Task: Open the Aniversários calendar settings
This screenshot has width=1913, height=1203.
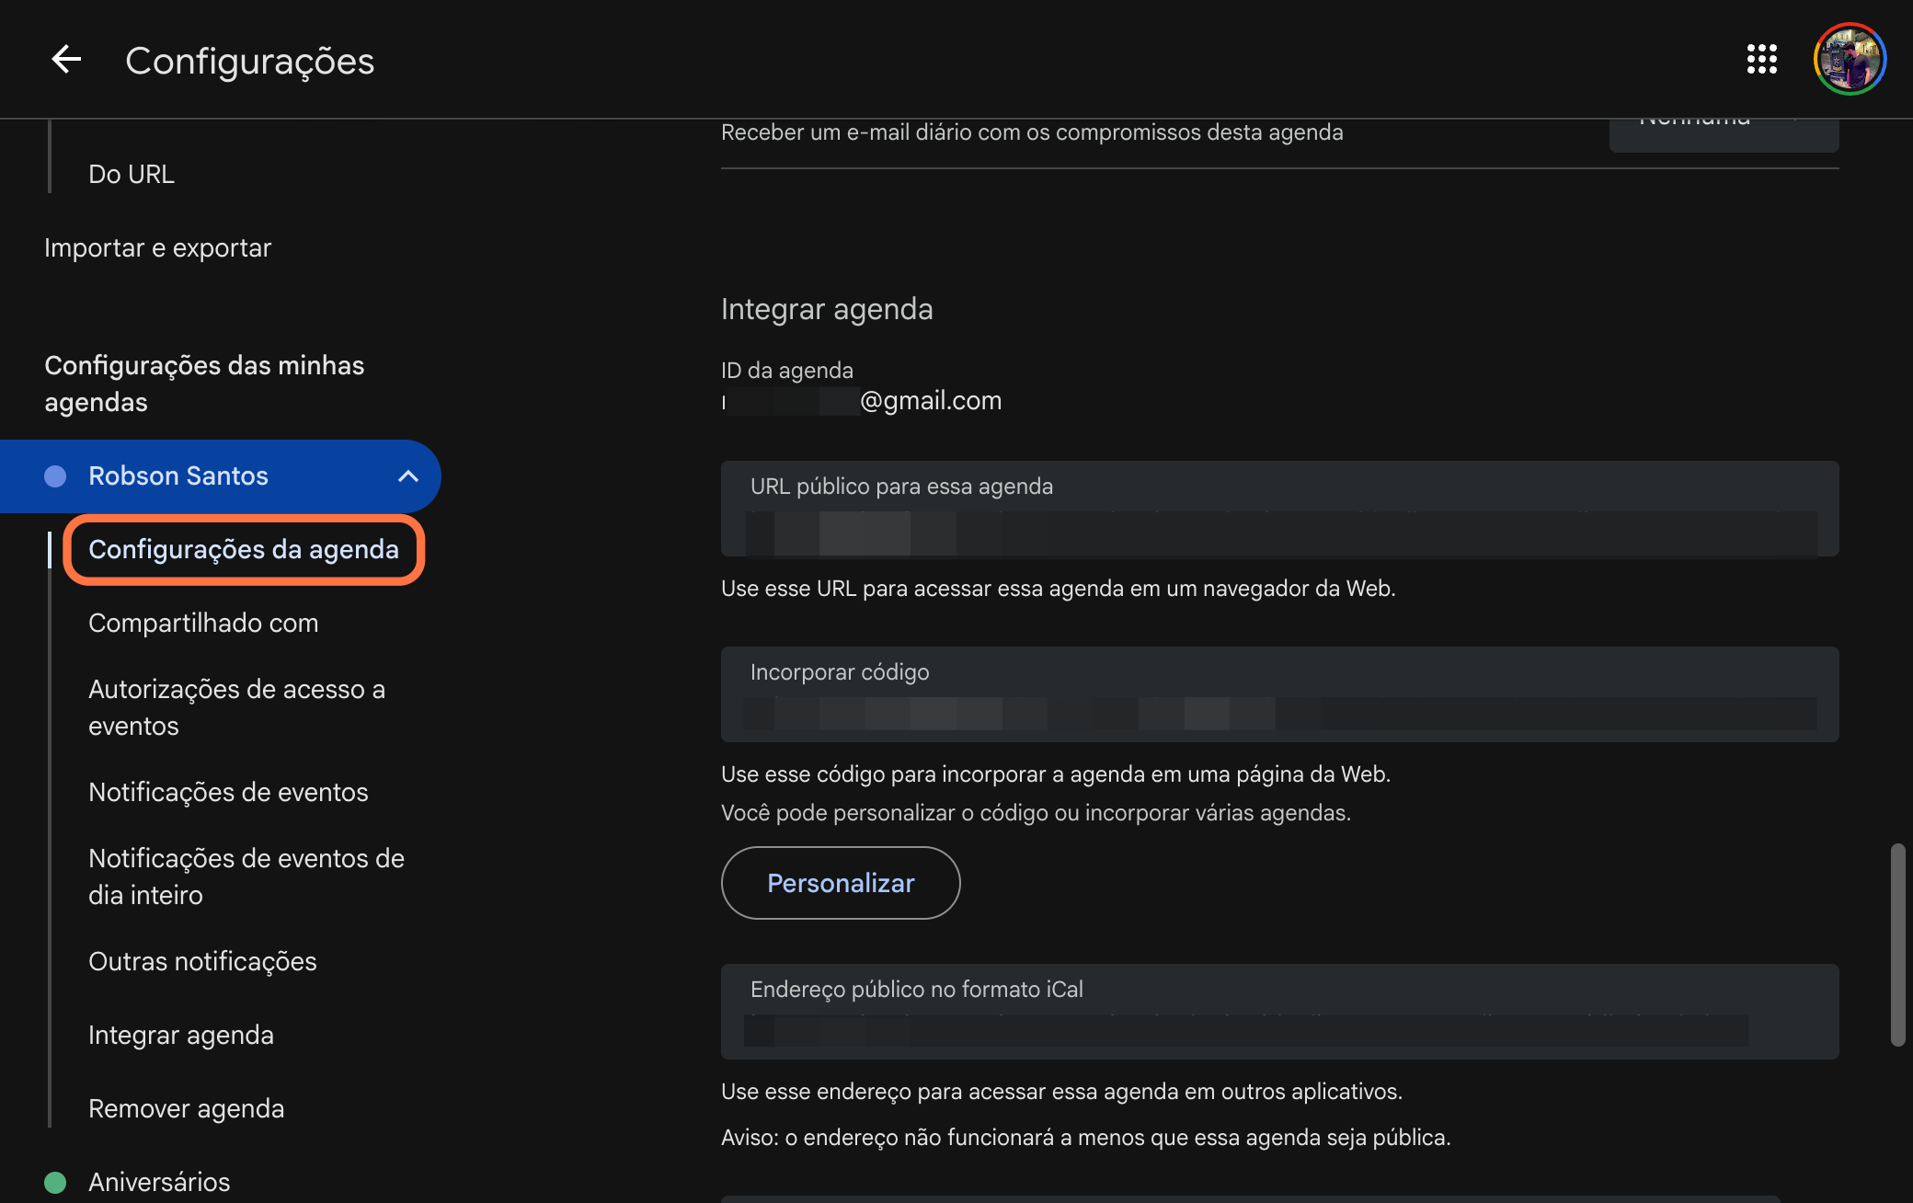Action: click(x=159, y=1182)
